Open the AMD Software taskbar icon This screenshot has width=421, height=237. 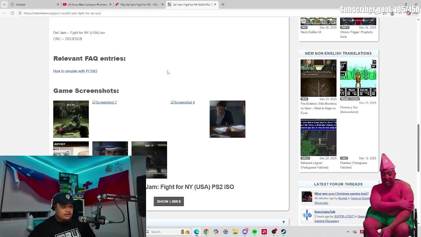point(264,232)
